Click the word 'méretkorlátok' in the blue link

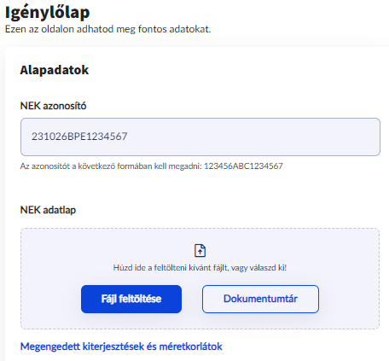coord(191,346)
